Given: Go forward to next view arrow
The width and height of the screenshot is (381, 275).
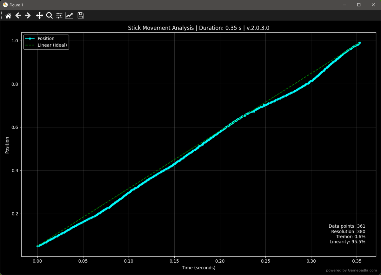Looking at the screenshot, I should pyautogui.click(x=28, y=16).
